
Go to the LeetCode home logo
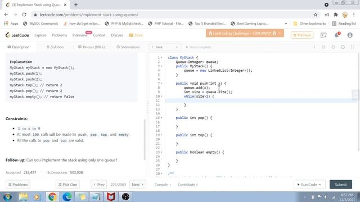pyautogui.click(x=17, y=35)
